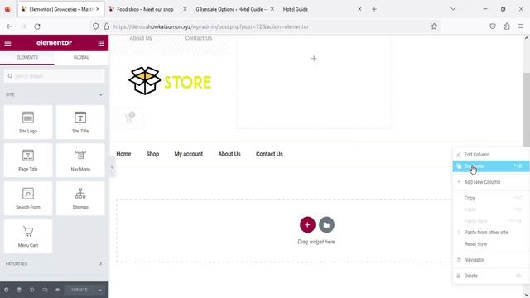This screenshot has height=298, width=530.
Task: Choose Duplicate from context menu
Action: pos(491,166)
